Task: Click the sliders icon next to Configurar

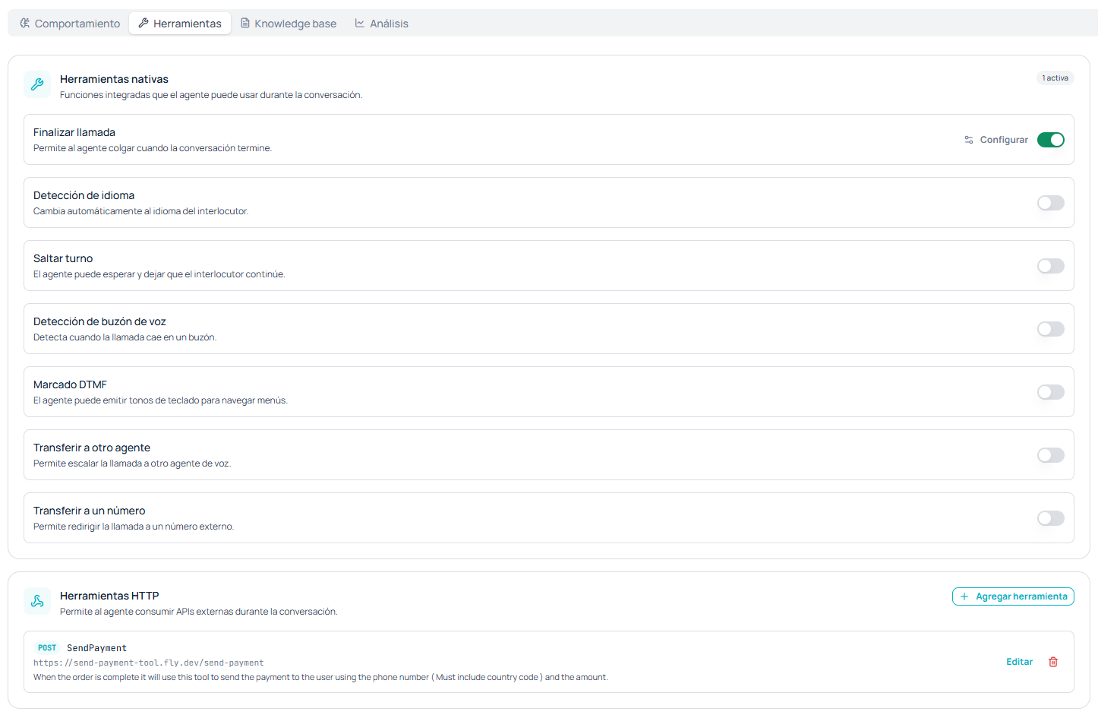Action: click(969, 140)
